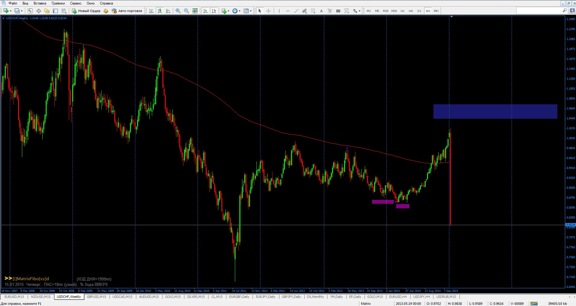576x306 pixels.
Task: Expand the New Chart dropdown arrow
Action: [x=11, y=11]
